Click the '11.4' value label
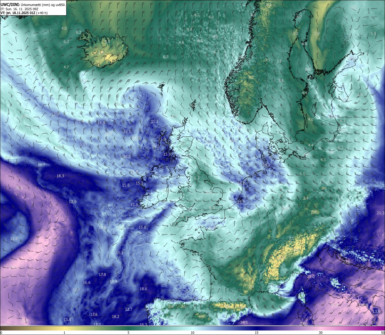 click(x=113, y=282)
